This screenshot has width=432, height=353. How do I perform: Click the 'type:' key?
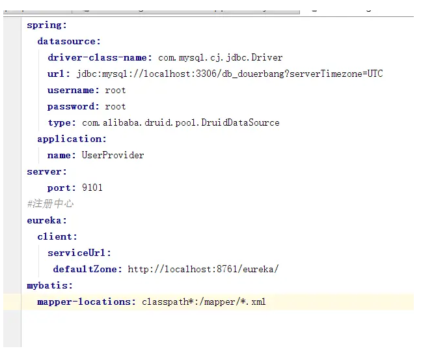62,122
